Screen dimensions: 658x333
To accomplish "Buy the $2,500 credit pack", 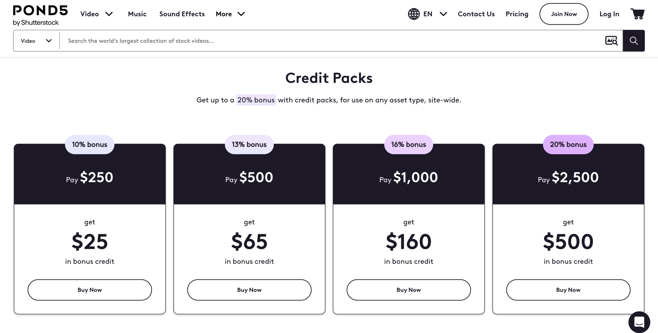I will click(x=568, y=290).
